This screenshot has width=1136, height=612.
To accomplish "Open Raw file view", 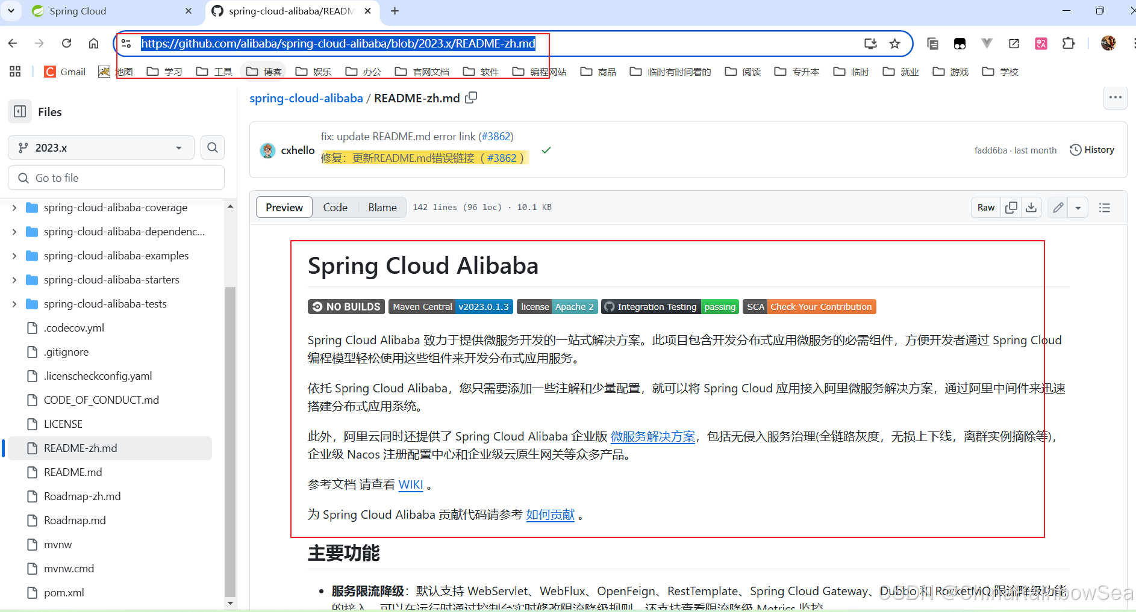I will pyautogui.click(x=986, y=208).
